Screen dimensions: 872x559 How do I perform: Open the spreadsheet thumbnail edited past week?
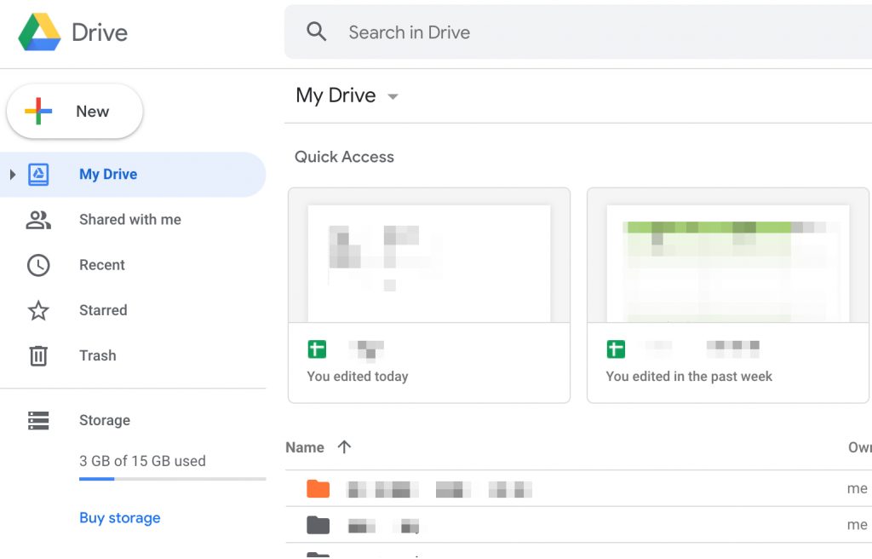tap(727, 262)
